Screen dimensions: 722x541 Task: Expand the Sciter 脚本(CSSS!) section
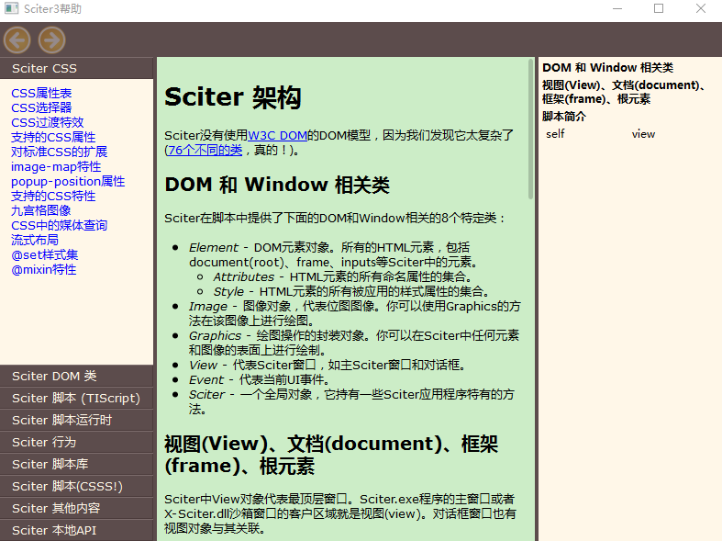coord(76,487)
